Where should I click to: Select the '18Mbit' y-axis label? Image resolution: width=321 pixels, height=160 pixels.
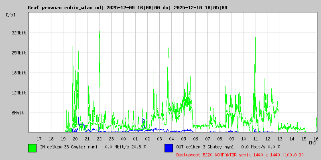click(x=19, y=73)
